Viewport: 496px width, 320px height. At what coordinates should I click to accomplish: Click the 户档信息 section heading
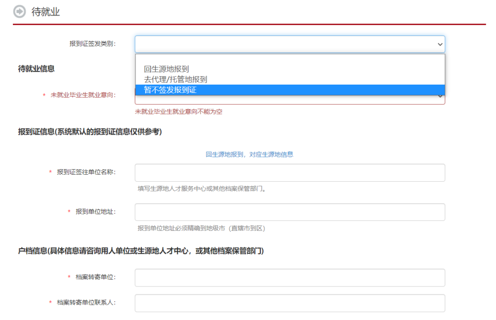[141, 251]
